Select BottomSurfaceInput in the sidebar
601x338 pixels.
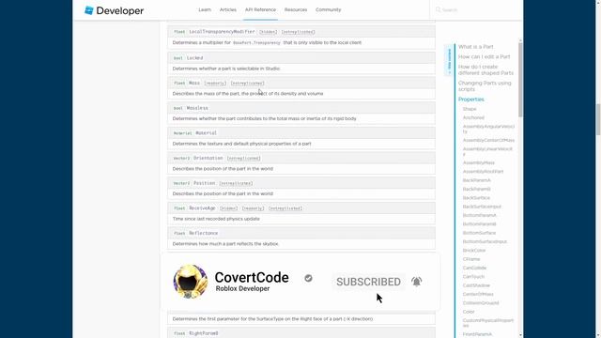[x=485, y=241]
